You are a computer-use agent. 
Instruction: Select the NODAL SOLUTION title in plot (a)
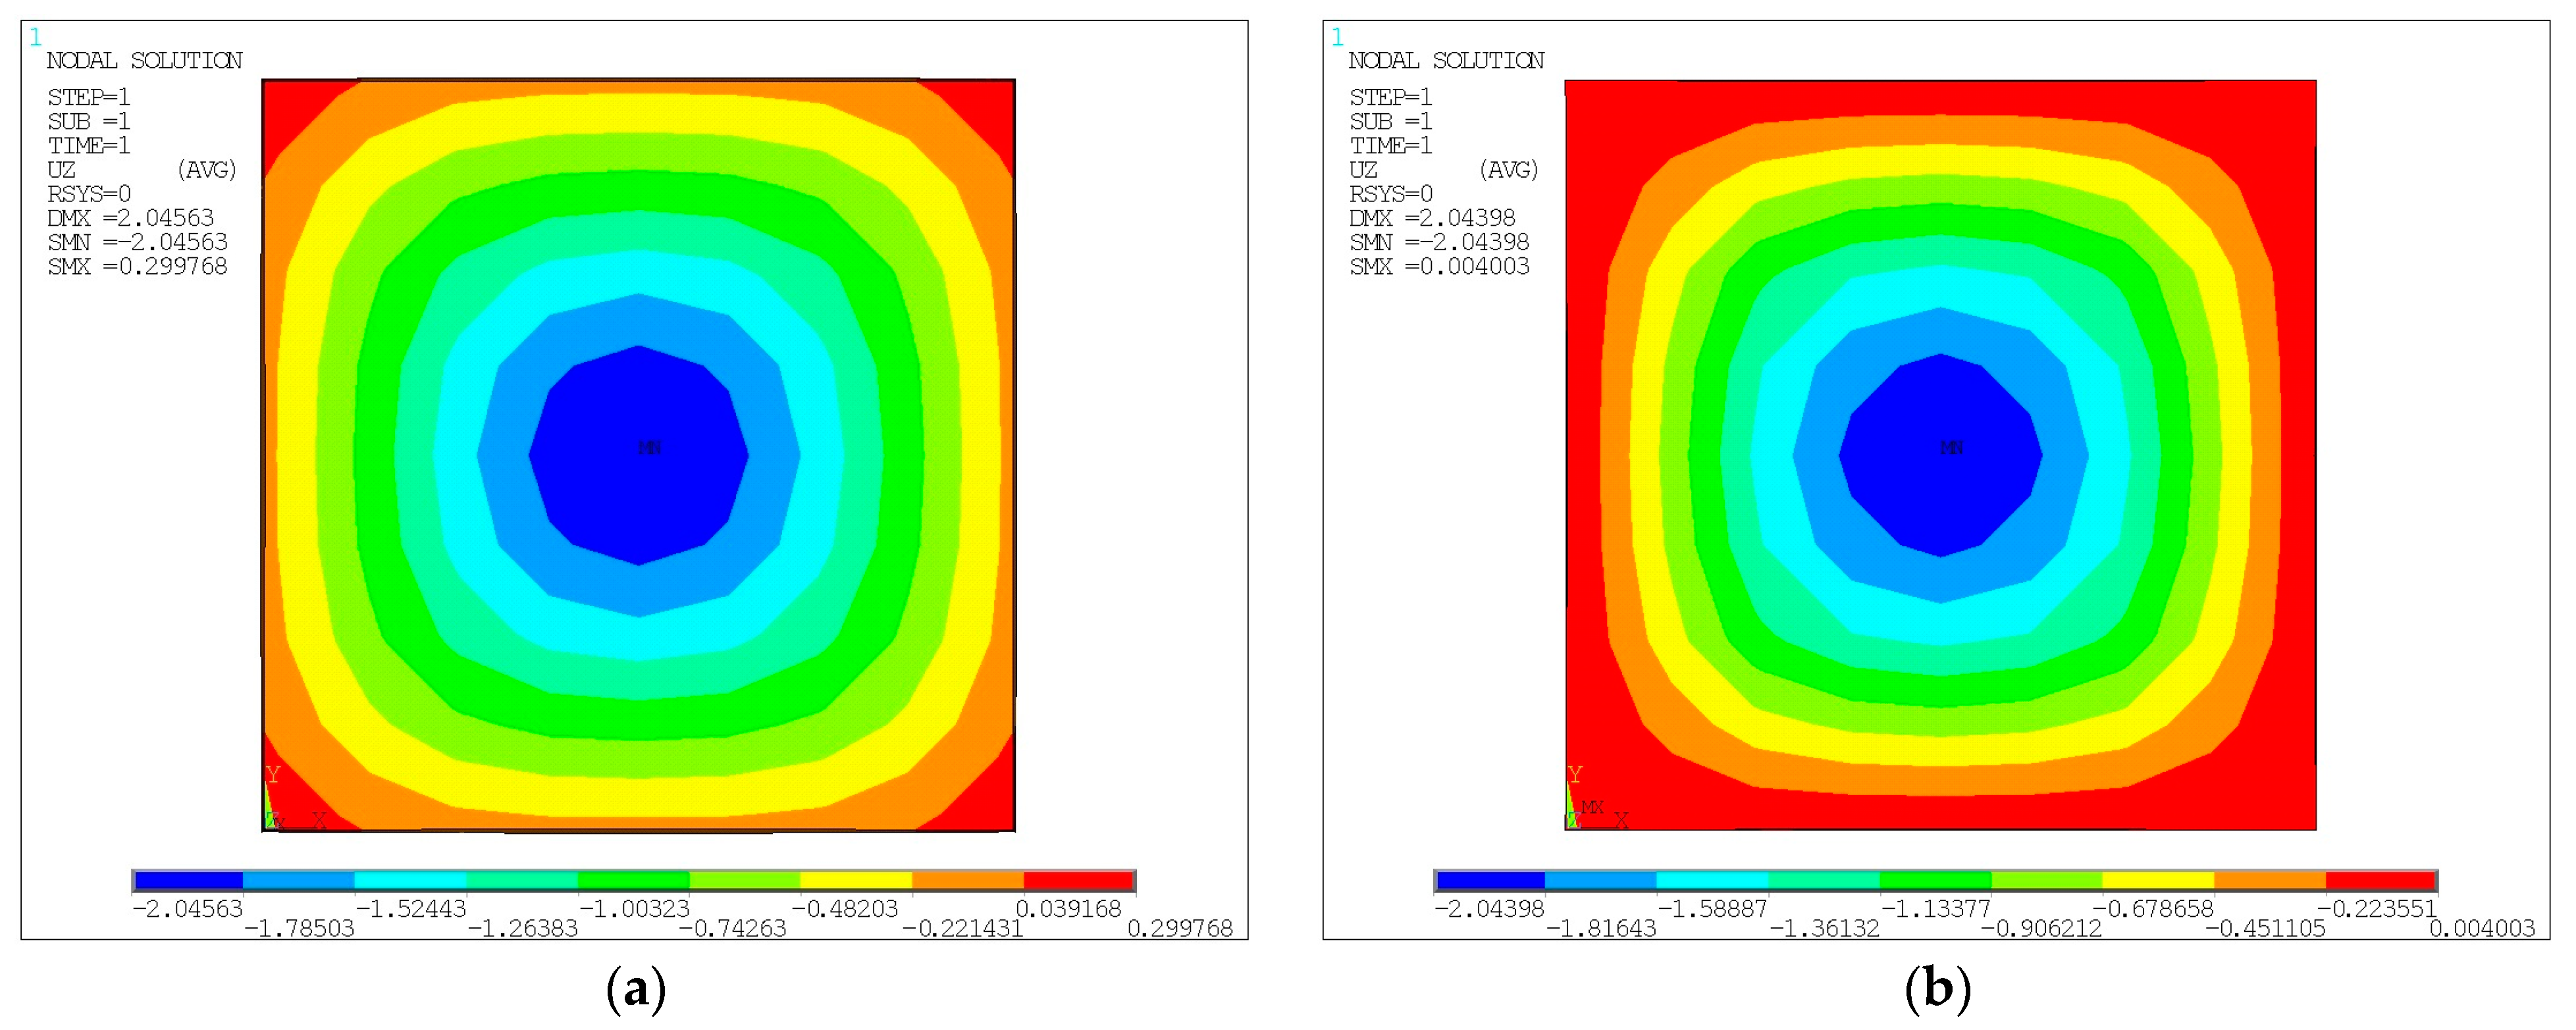(x=145, y=61)
